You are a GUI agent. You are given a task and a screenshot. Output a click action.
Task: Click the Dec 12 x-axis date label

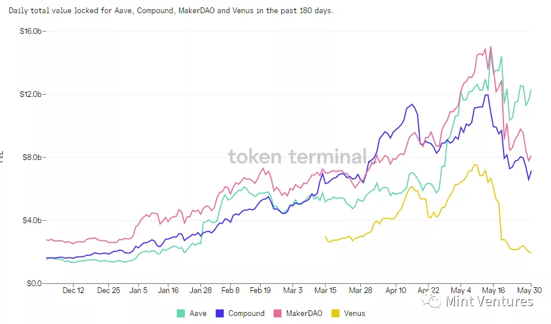pyautogui.click(x=73, y=291)
